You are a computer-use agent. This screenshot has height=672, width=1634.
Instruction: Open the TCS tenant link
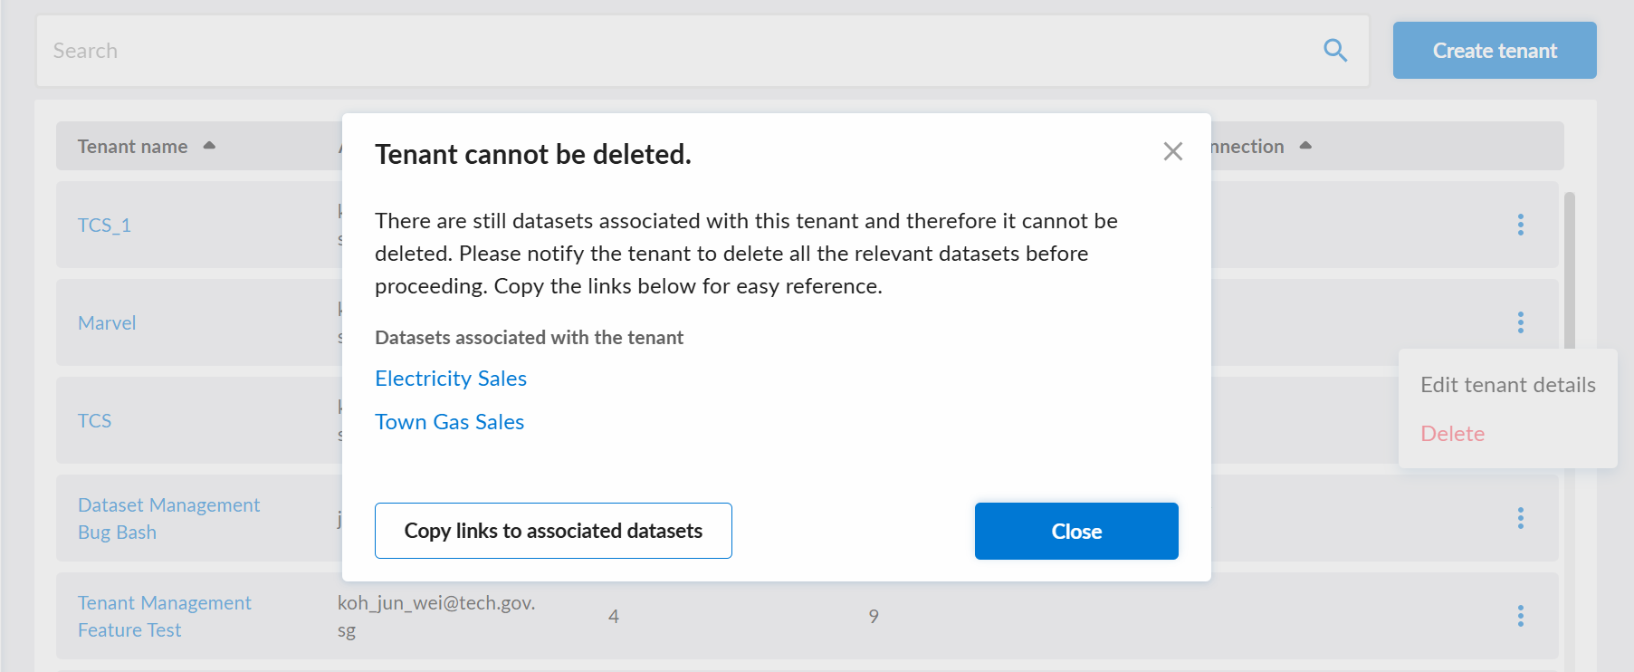[x=94, y=420]
